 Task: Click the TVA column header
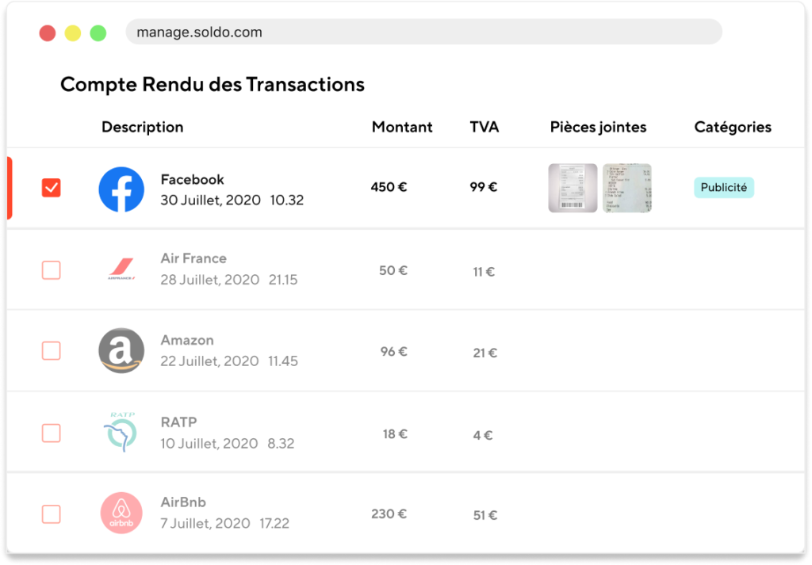coord(485,128)
